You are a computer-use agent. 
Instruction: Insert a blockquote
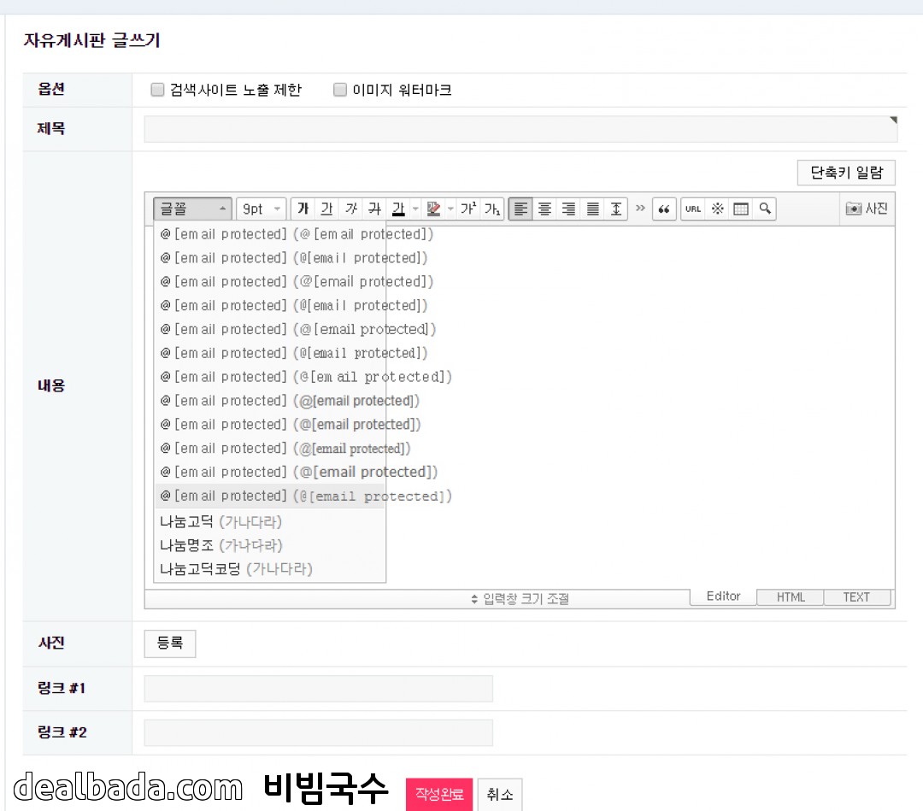pyautogui.click(x=664, y=209)
